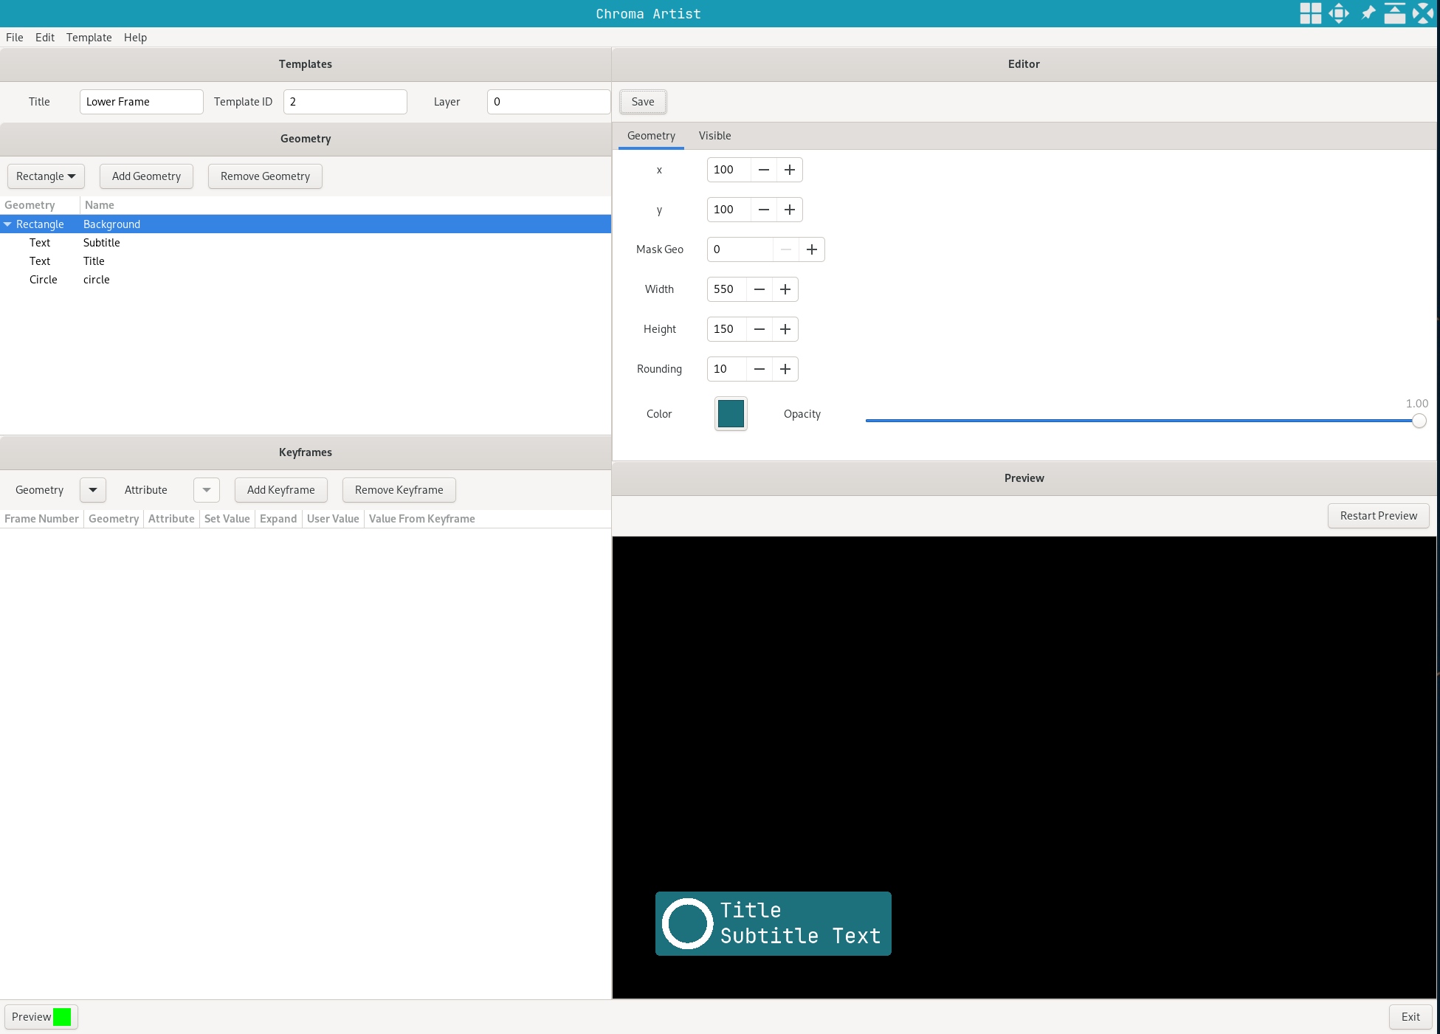Screen dimensions: 1440x1034
Task: Select the Text Title tree row
Action: pos(306,261)
